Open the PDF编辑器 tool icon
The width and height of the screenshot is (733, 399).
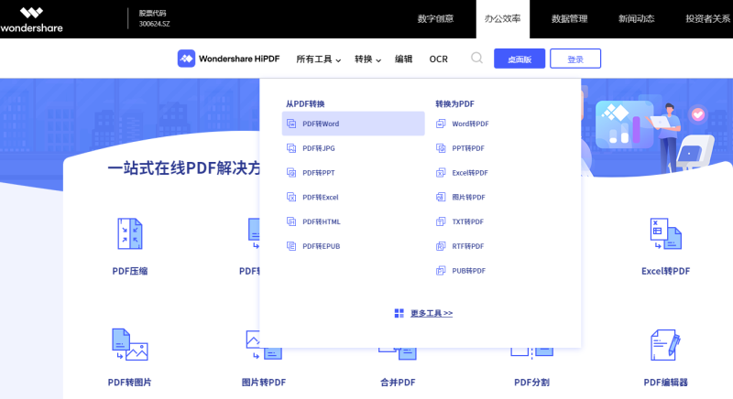pyautogui.click(x=666, y=345)
